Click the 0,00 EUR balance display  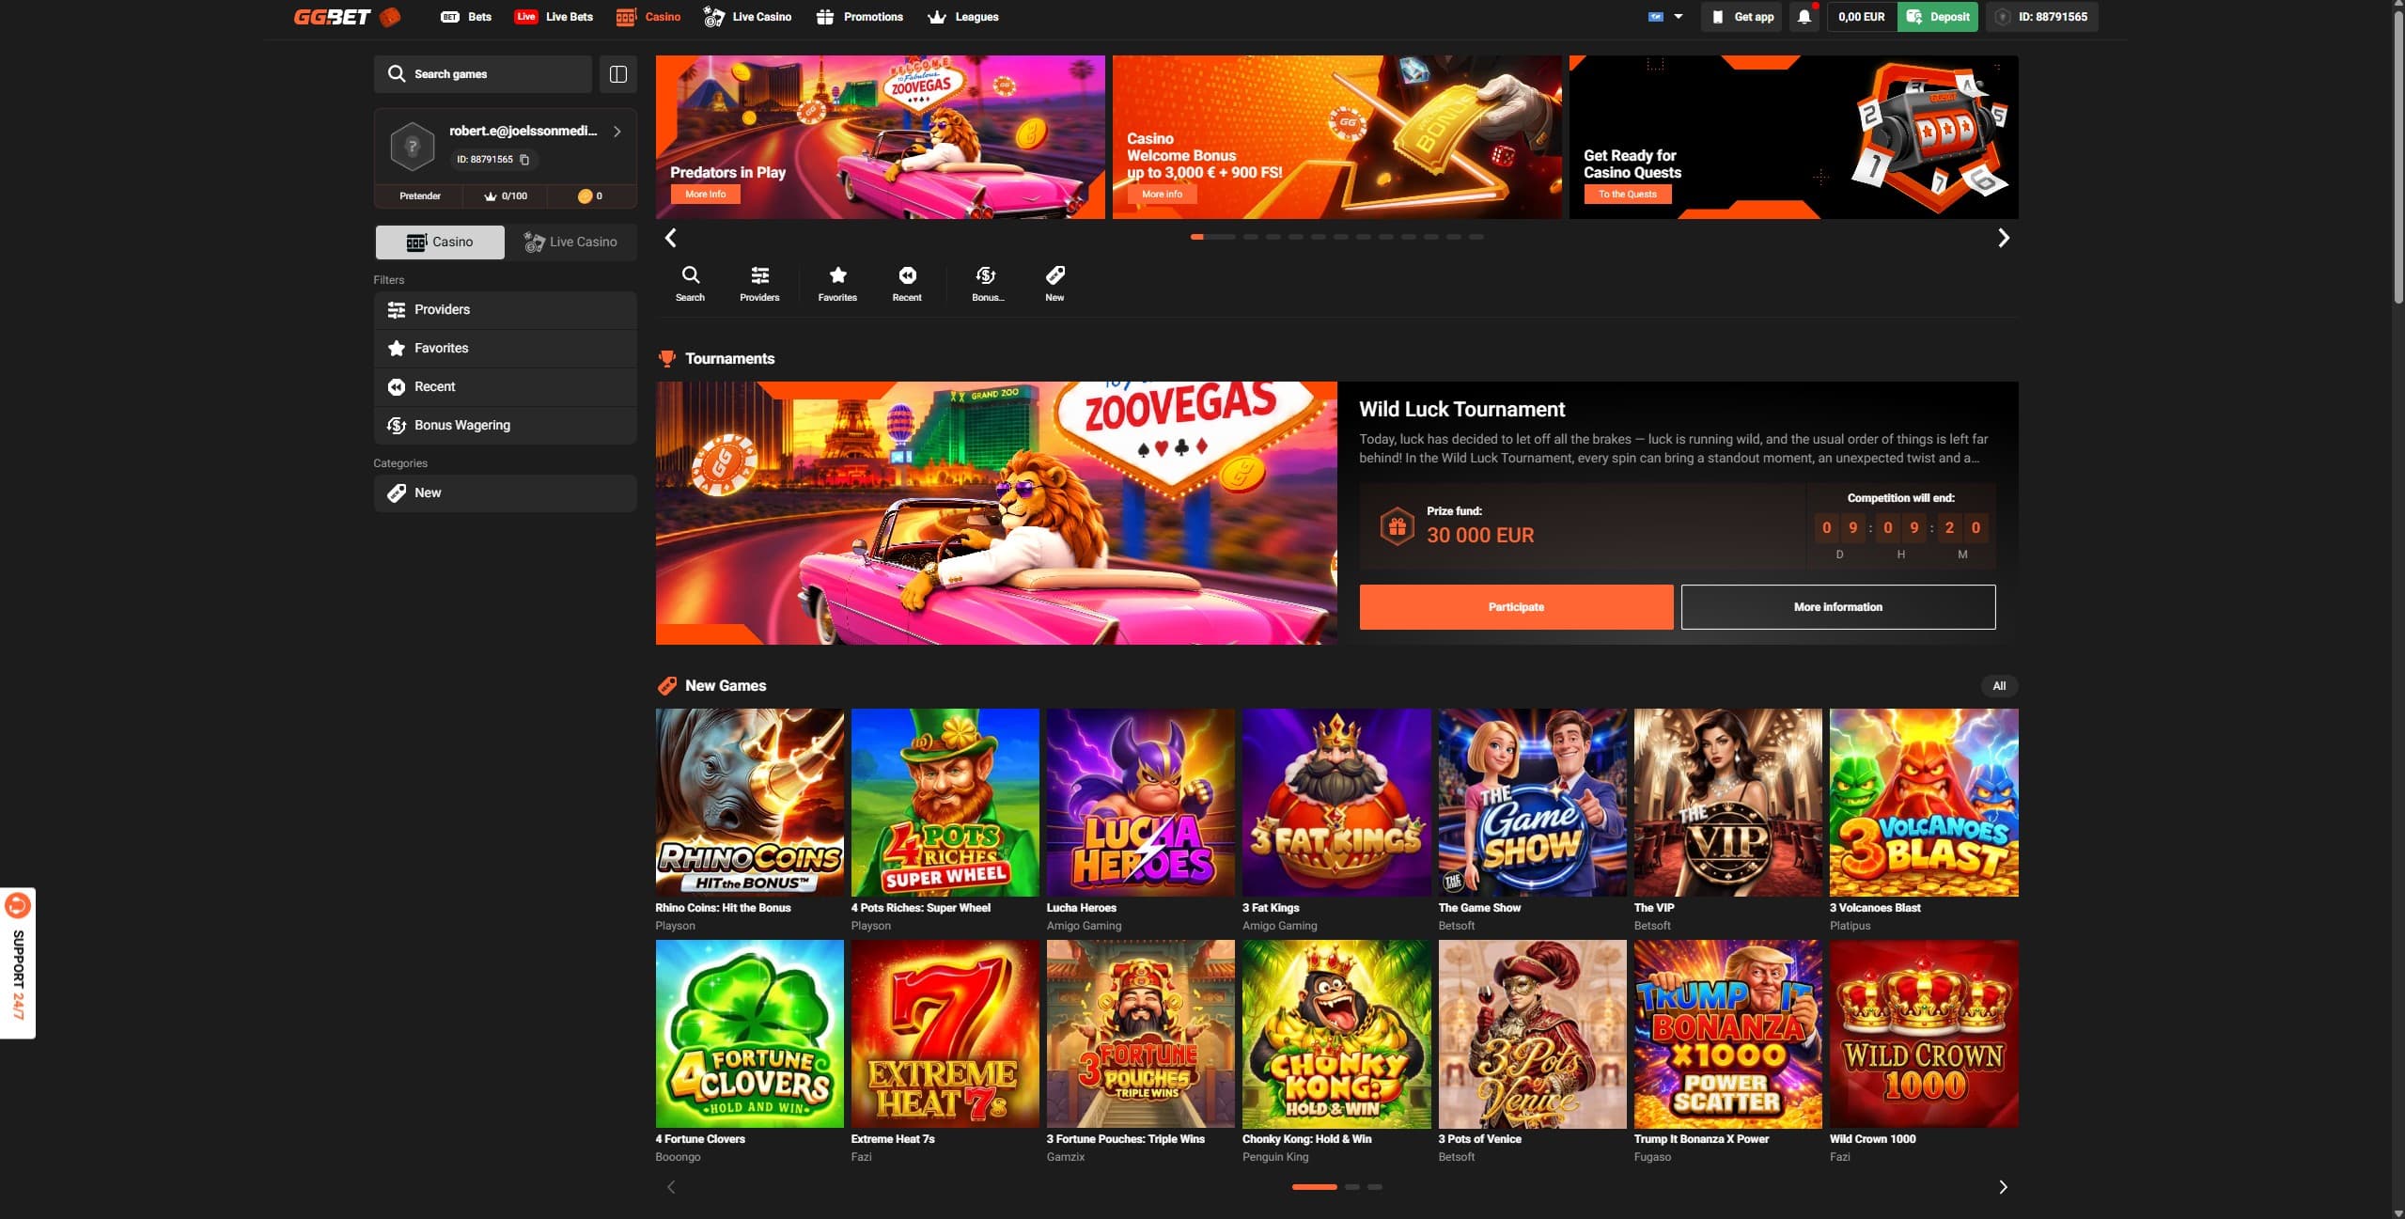click(1861, 17)
